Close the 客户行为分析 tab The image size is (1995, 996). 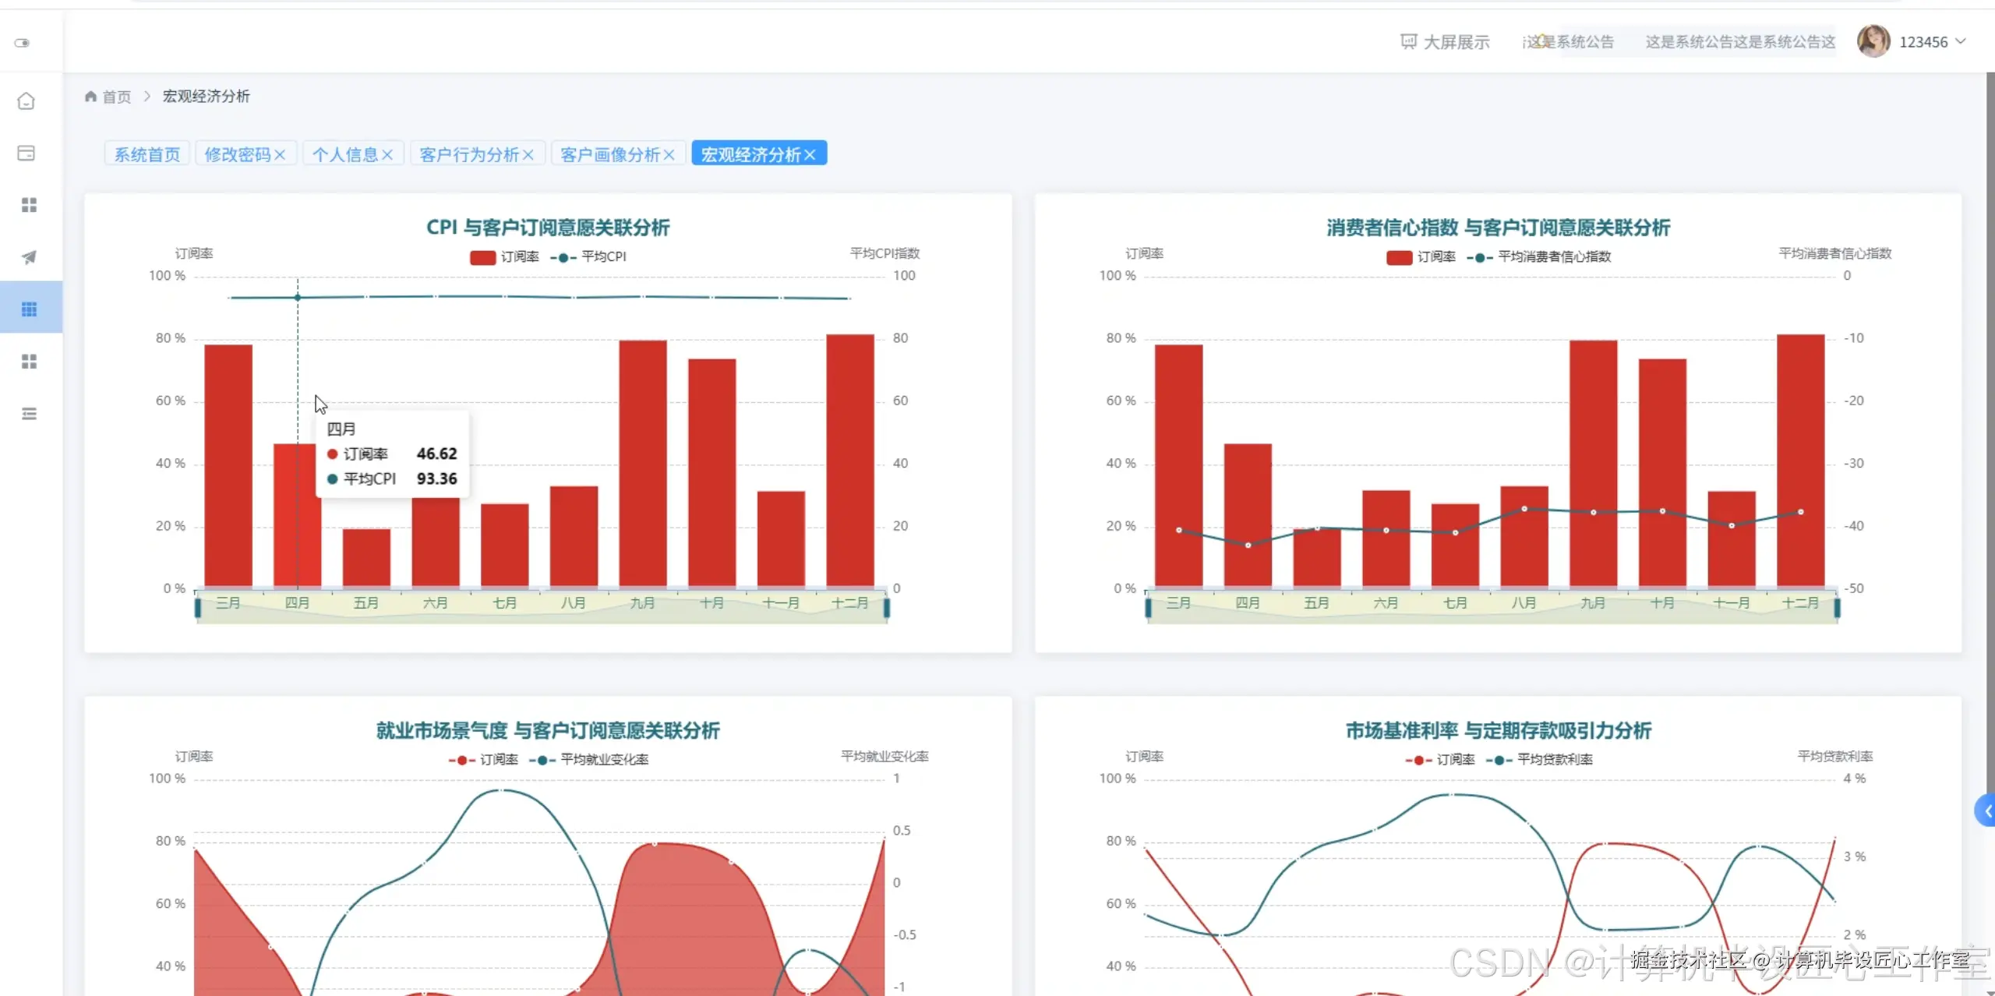click(x=528, y=155)
